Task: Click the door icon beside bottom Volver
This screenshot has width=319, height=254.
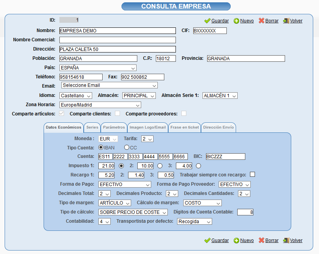Action: point(286,240)
